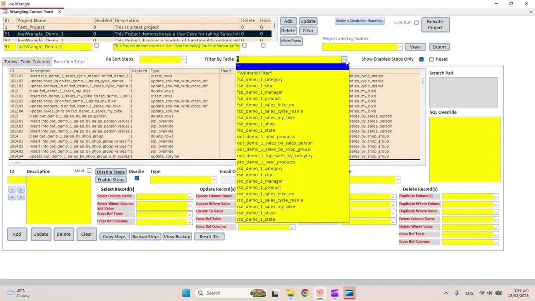Open the Wi-Fi network tray icon
The height and width of the screenshot is (301, 535).
pos(482,293)
